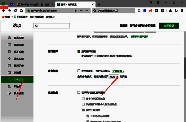Open 实验室 in the sidebar
The image size is (186, 122).
pos(17,86)
